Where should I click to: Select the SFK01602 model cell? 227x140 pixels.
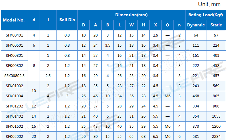(x=14, y=126)
